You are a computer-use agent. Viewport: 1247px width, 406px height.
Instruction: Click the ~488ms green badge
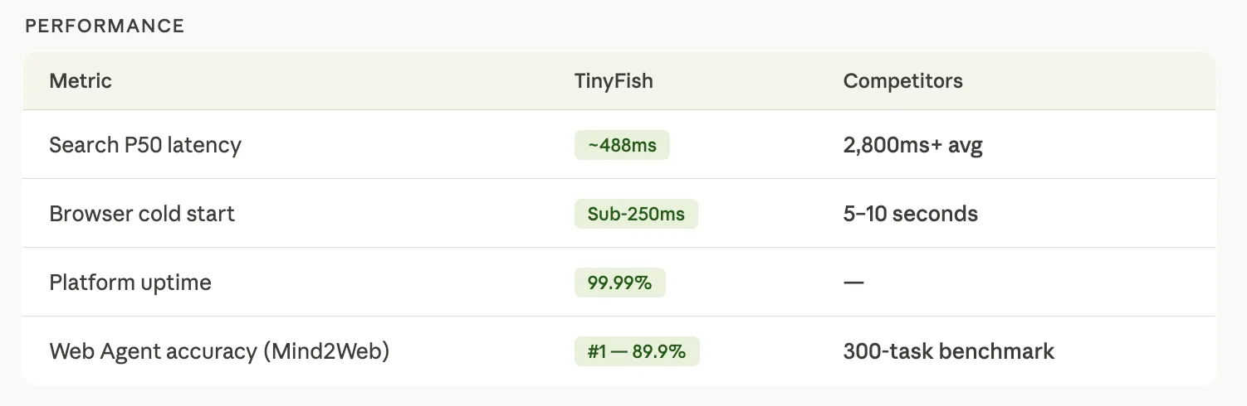click(x=622, y=145)
